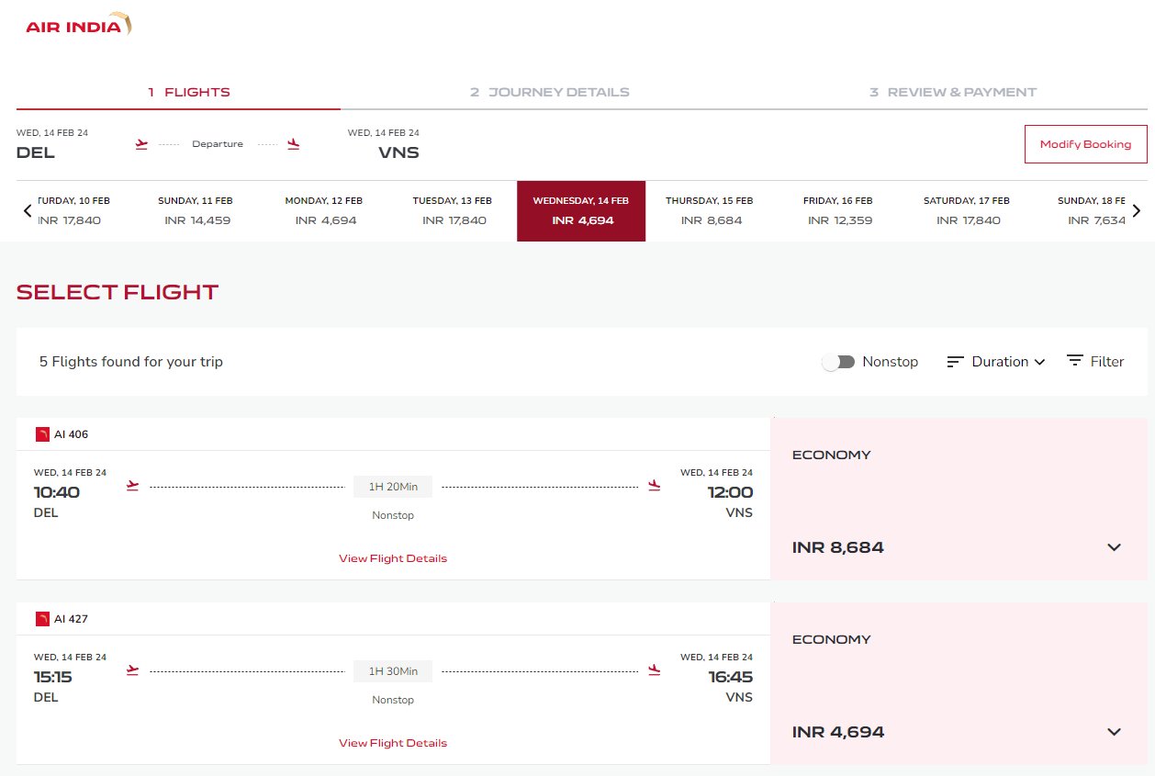Viewport: 1155px width, 776px height.
Task: Click the Modify Booking button
Action: (x=1086, y=144)
